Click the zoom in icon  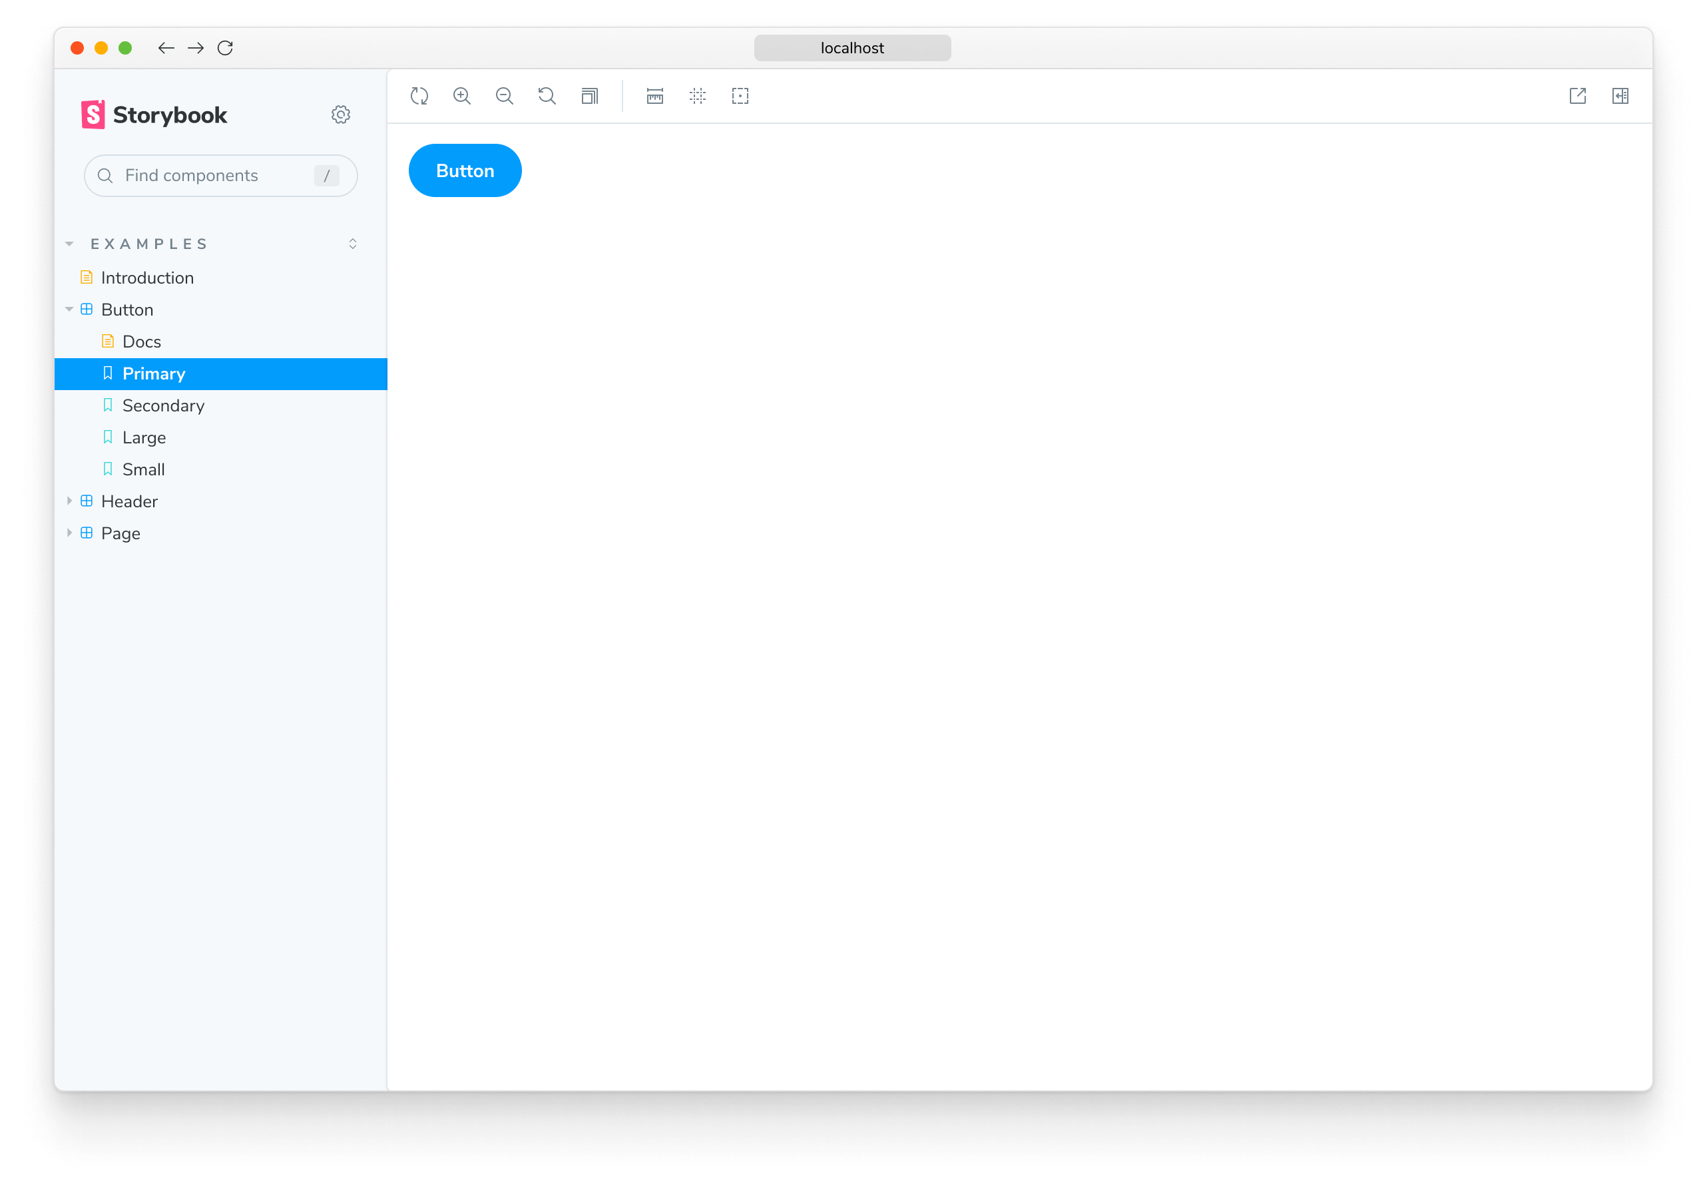[x=463, y=96]
